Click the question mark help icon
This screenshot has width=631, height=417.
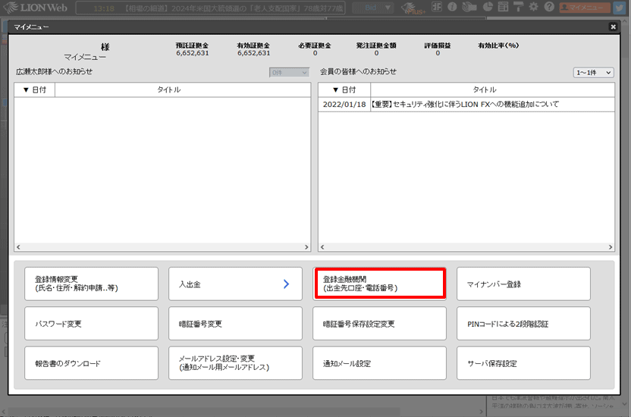point(549,6)
